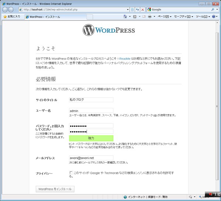The height and width of the screenshot is (201, 221).
Task: Click the 必要情報 heading text
Action: click(46, 79)
